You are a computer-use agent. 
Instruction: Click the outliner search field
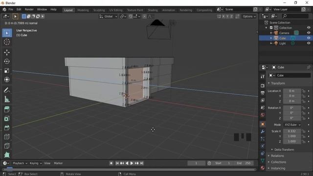click(x=295, y=16)
